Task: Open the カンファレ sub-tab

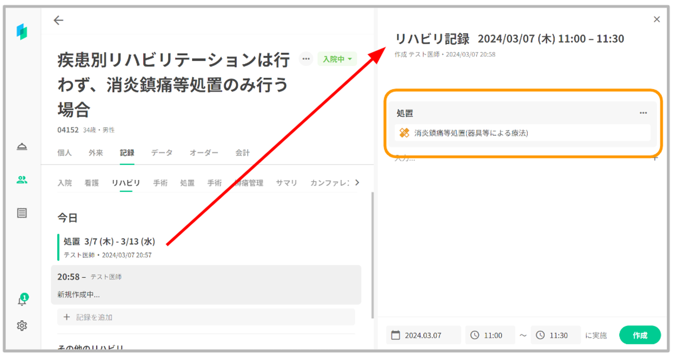Action: (330, 183)
